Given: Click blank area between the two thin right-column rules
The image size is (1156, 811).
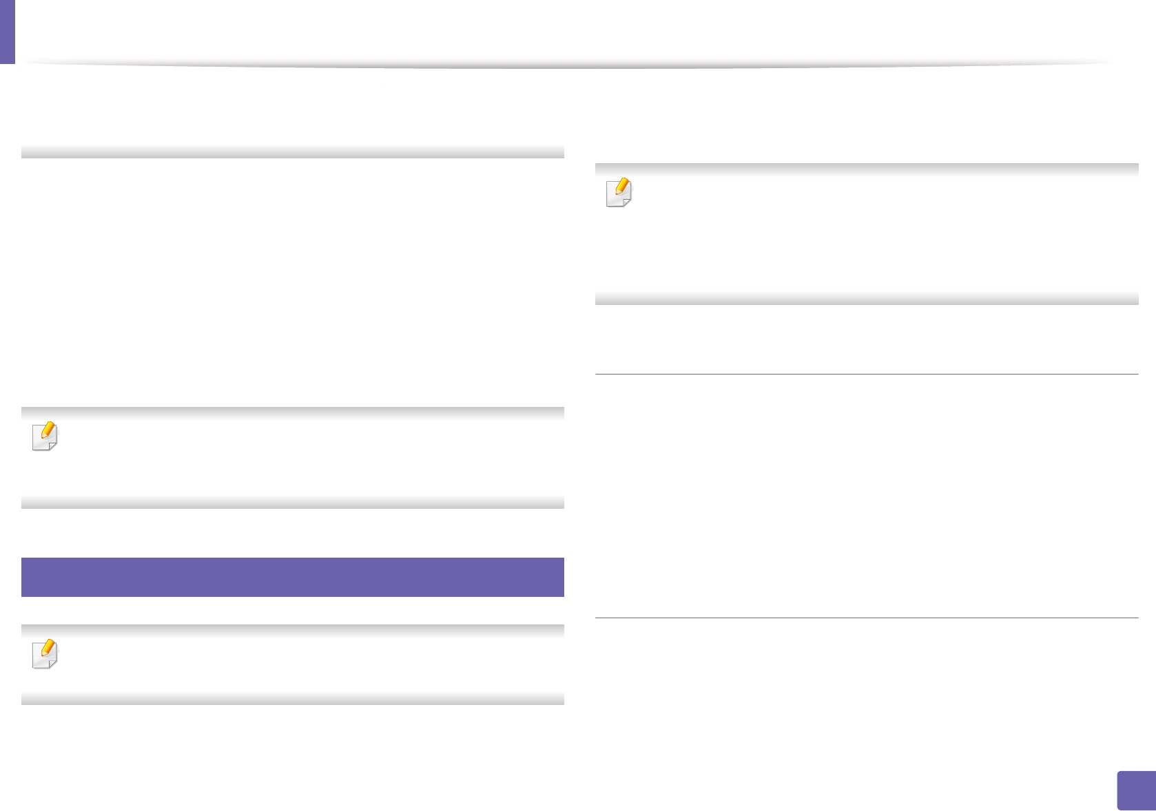Looking at the screenshot, I should coord(866,496).
